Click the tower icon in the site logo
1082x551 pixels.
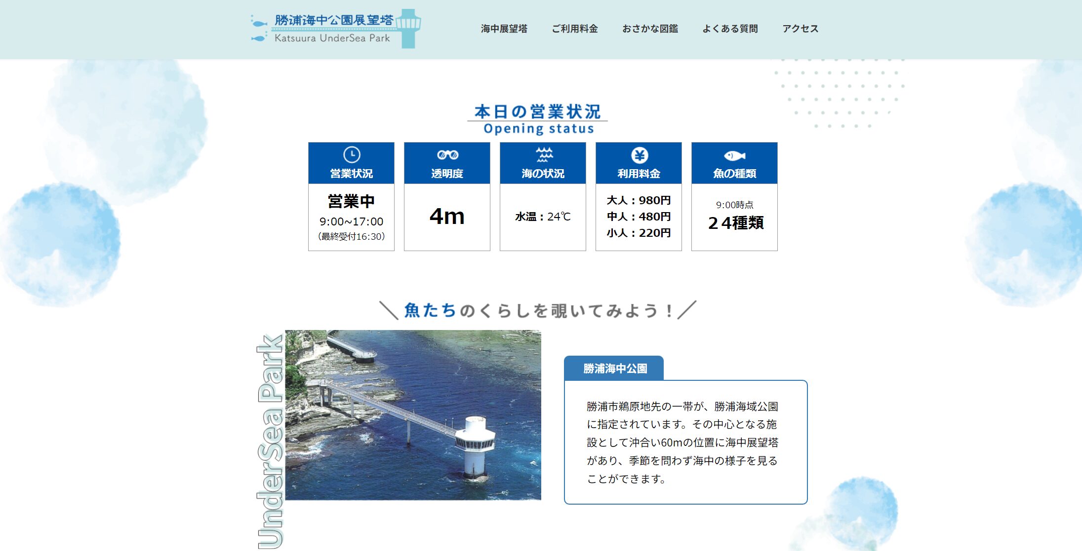coord(408,28)
